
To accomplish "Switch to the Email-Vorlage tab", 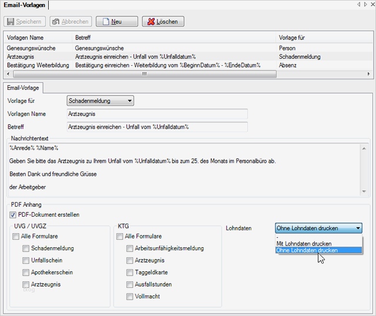I will 23,88.
